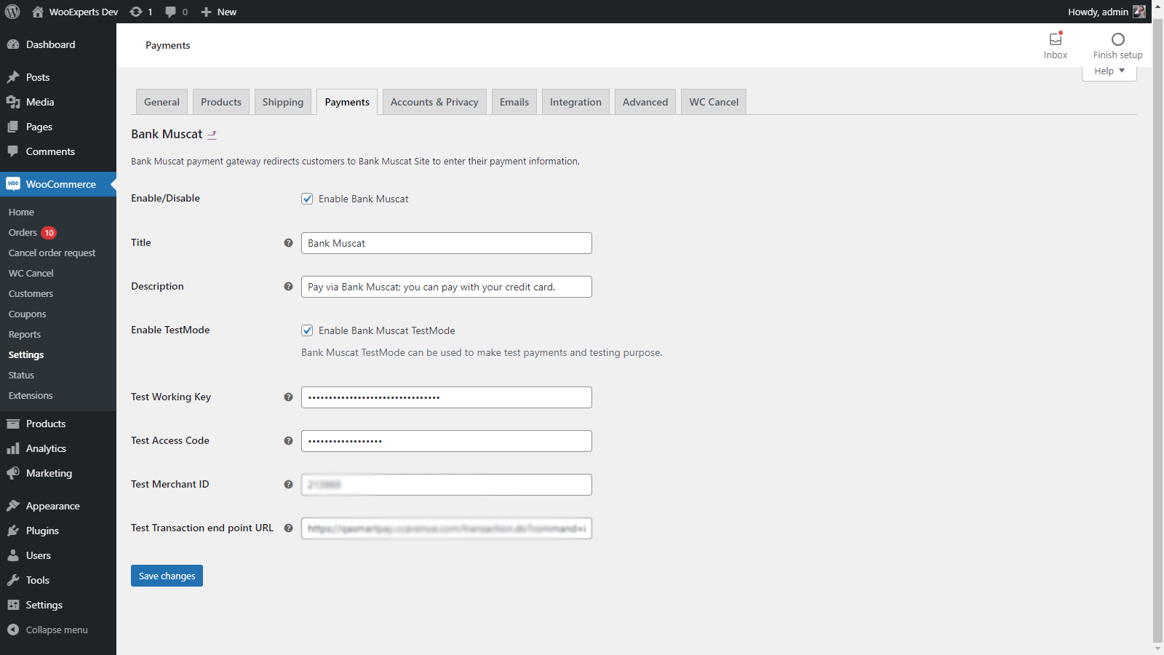Toggle the Enable Bank Muscat checkbox
The image size is (1164, 655).
coord(307,199)
